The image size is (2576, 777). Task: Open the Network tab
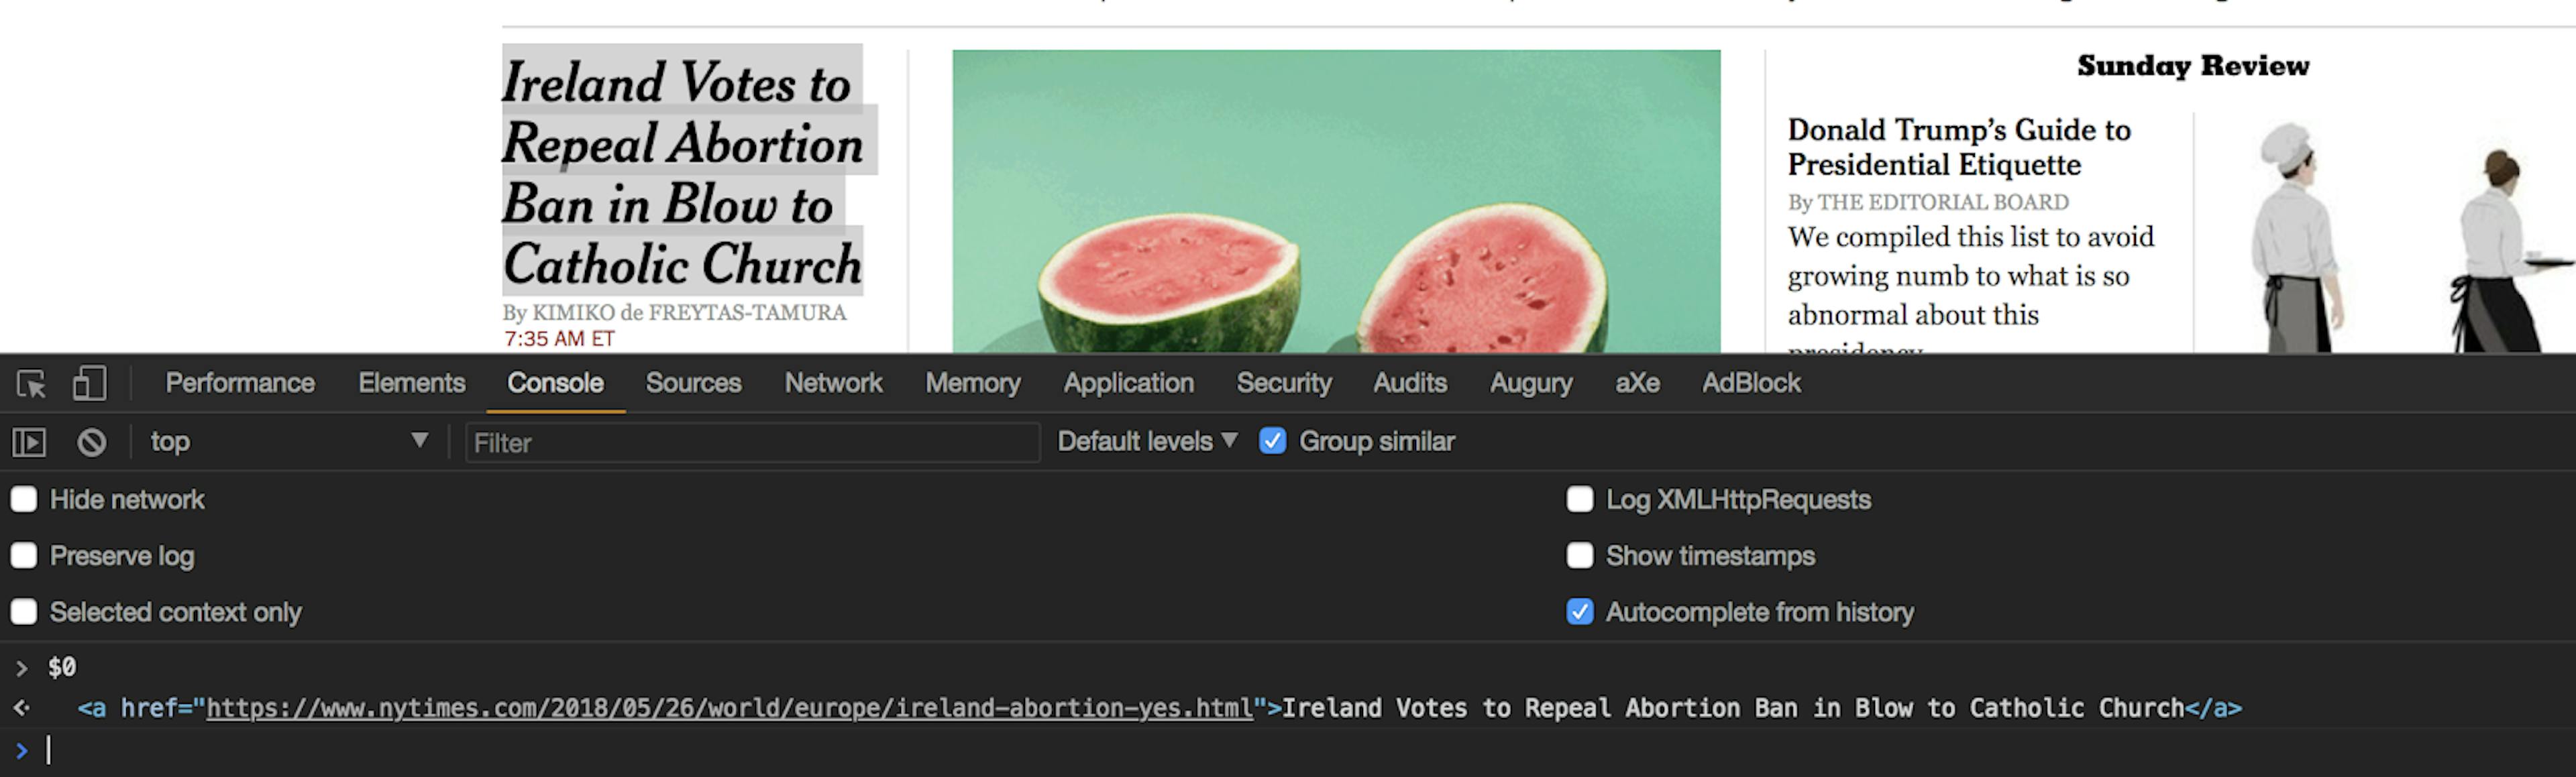[x=833, y=384]
